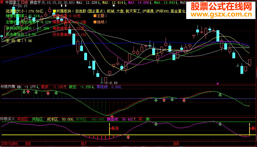The image size is (257, 147).
Task: Click the red 买 label
Action: (141, 119)
